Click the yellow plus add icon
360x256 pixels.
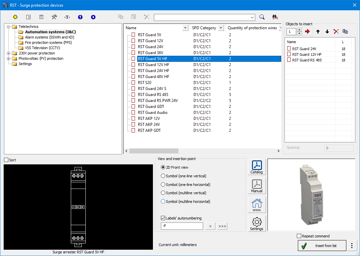(x=15, y=17)
